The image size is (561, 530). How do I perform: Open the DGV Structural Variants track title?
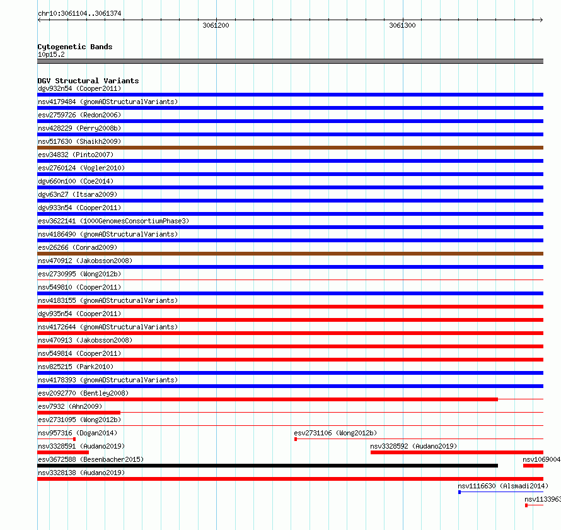[88, 81]
